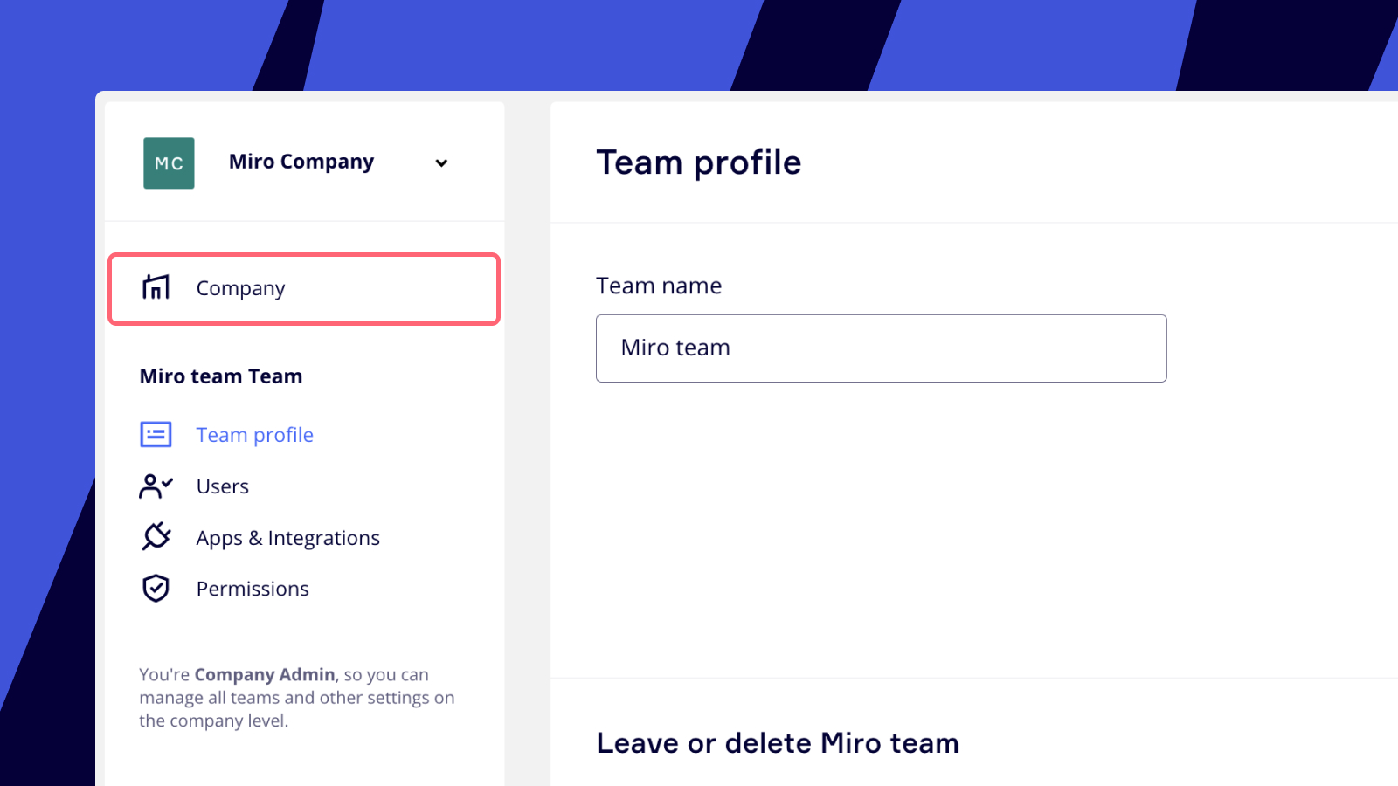The height and width of the screenshot is (786, 1398).
Task: Open the Apps & Integrations label
Action: click(x=287, y=538)
